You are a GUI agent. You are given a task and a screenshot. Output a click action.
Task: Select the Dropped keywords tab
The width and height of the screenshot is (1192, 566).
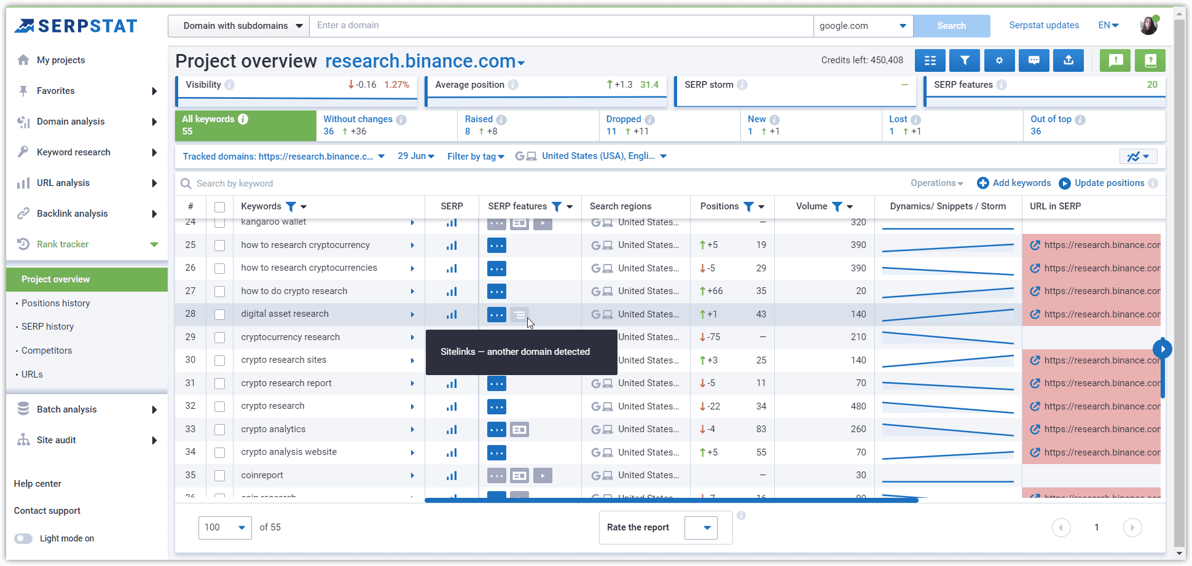[x=669, y=125]
